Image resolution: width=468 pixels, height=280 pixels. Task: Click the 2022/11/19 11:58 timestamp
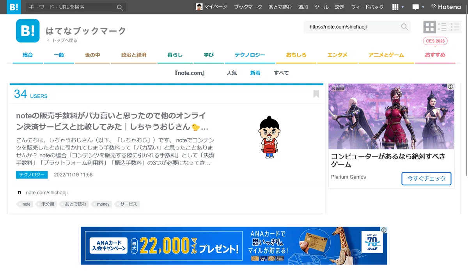pyautogui.click(x=73, y=175)
